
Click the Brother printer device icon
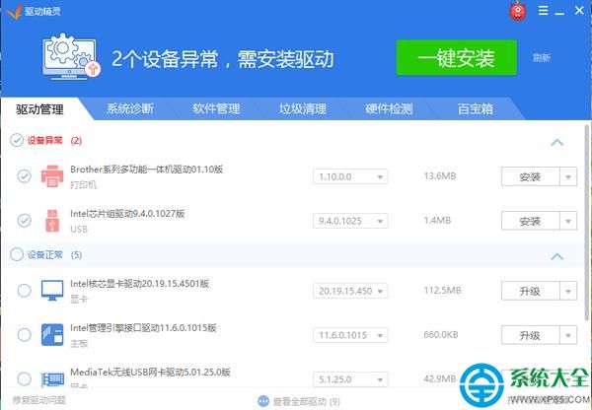(x=52, y=176)
